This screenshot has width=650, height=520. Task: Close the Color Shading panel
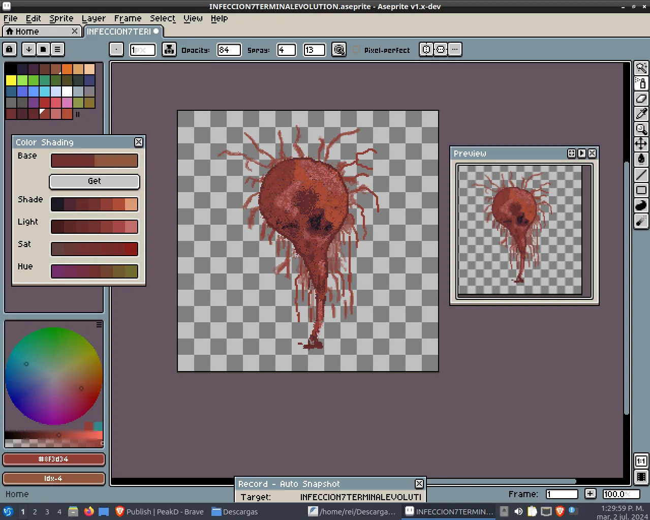click(x=139, y=142)
